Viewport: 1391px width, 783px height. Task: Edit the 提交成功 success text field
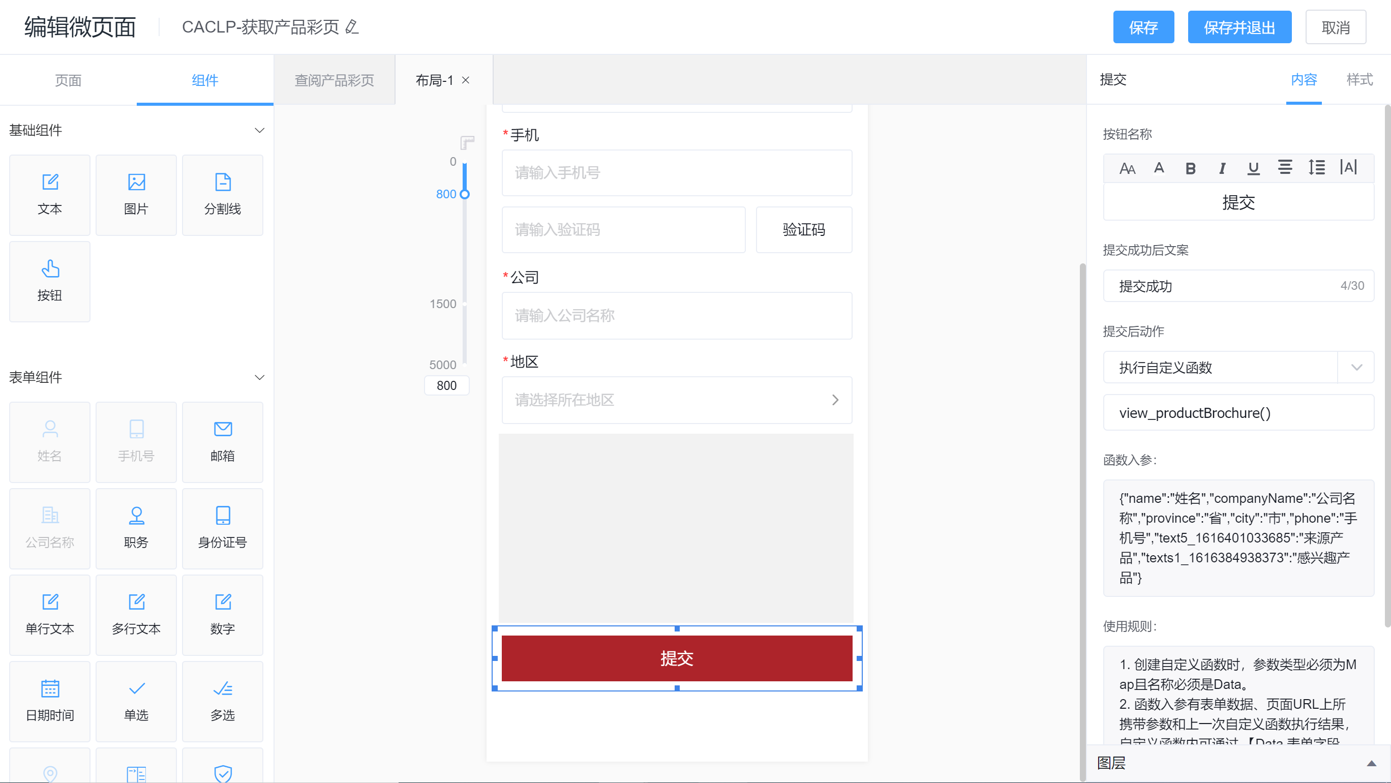pyautogui.click(x=1238, y=286)
